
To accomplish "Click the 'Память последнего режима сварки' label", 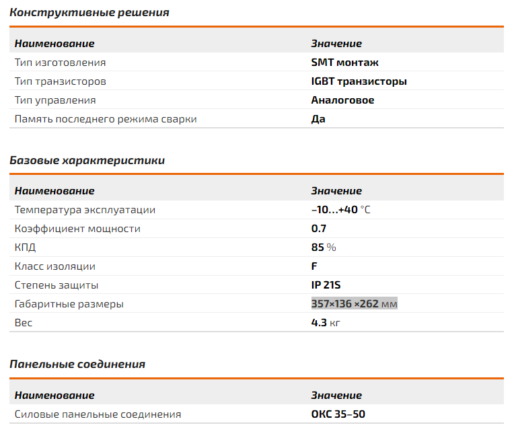I will (106, 119).
